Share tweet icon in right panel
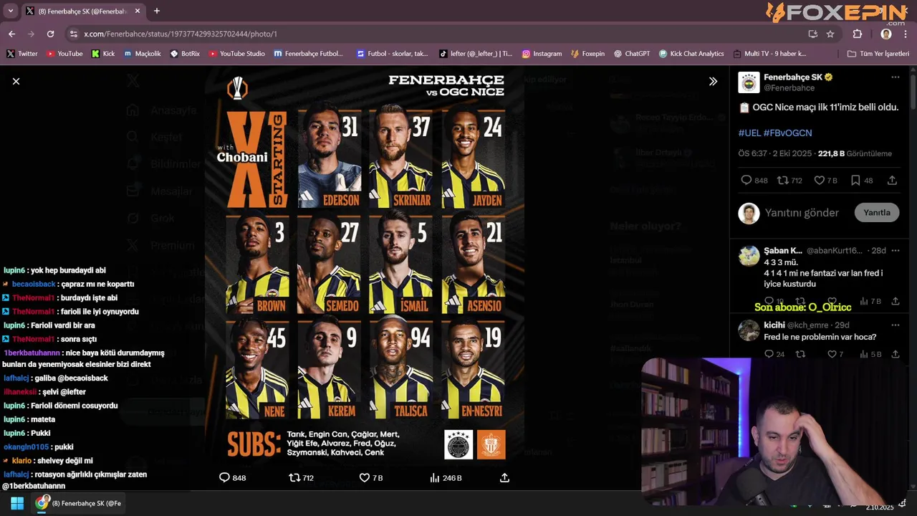 tap(892, 181)
